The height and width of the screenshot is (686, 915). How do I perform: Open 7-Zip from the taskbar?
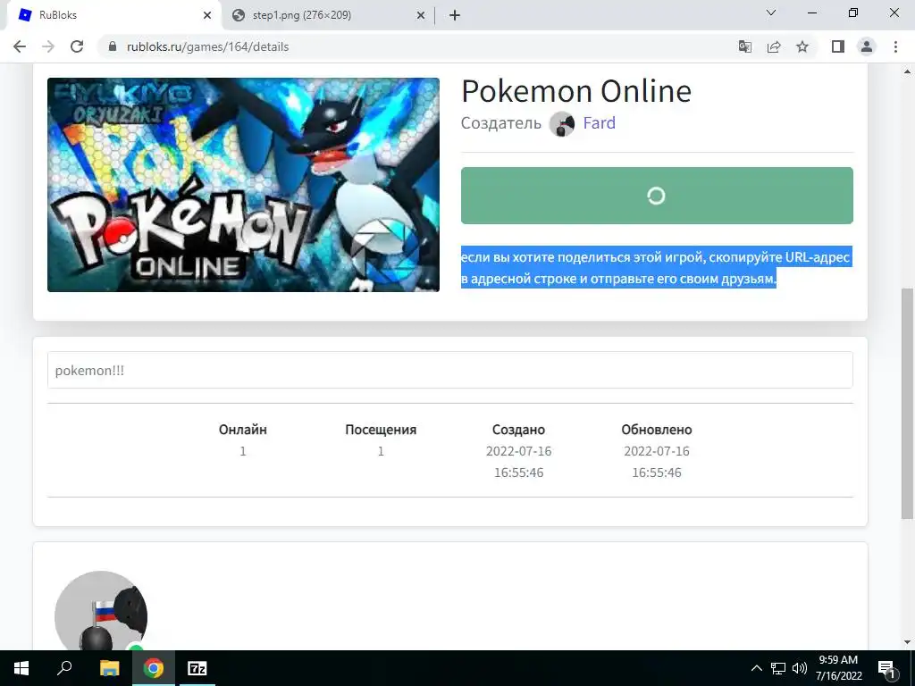click(197, 668)
